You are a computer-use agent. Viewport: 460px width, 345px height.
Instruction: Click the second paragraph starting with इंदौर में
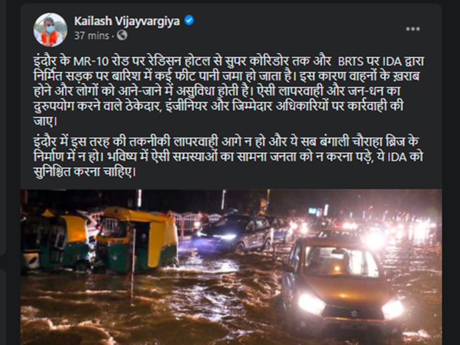(228, 156)
